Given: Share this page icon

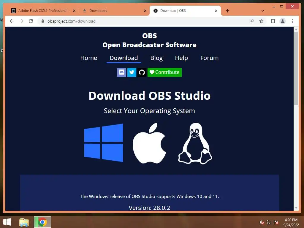Looking at the screenshot, I should 252,21.
